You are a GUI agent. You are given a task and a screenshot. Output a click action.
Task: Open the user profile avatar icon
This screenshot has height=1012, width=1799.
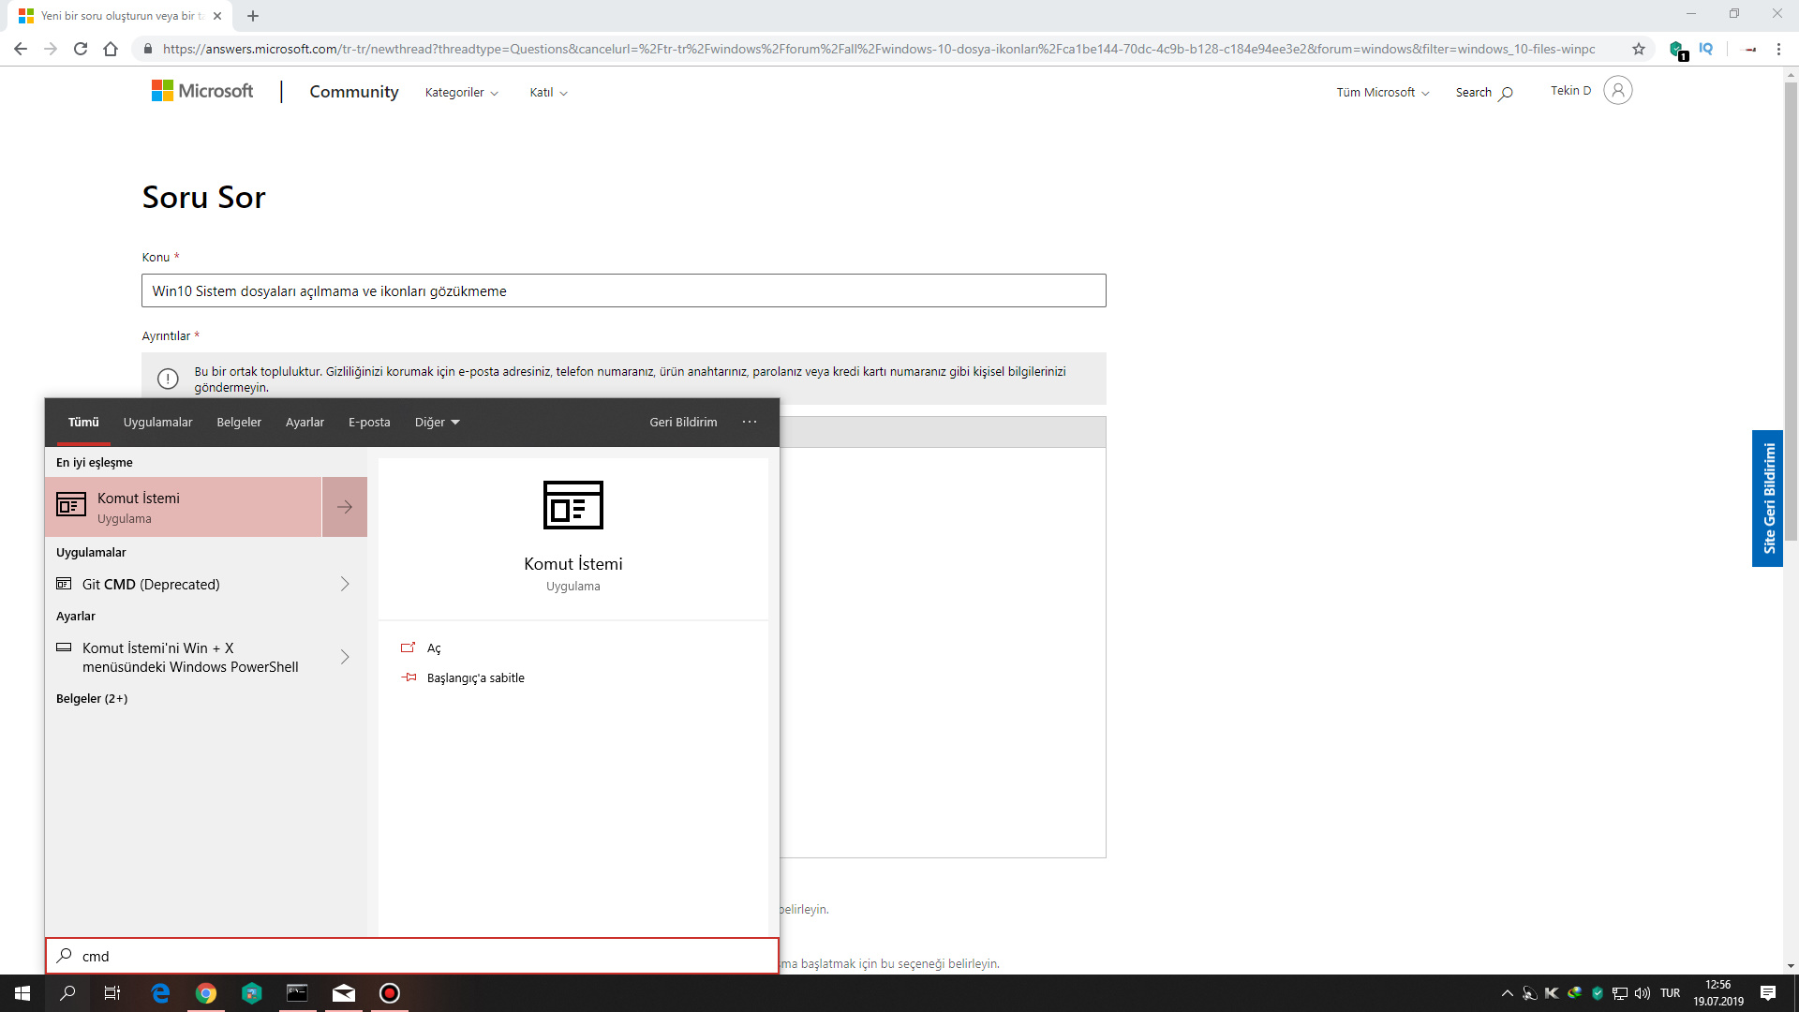click(1617, 91)
